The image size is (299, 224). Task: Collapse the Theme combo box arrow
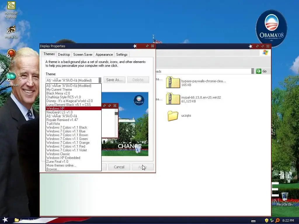tap(100, 80)
